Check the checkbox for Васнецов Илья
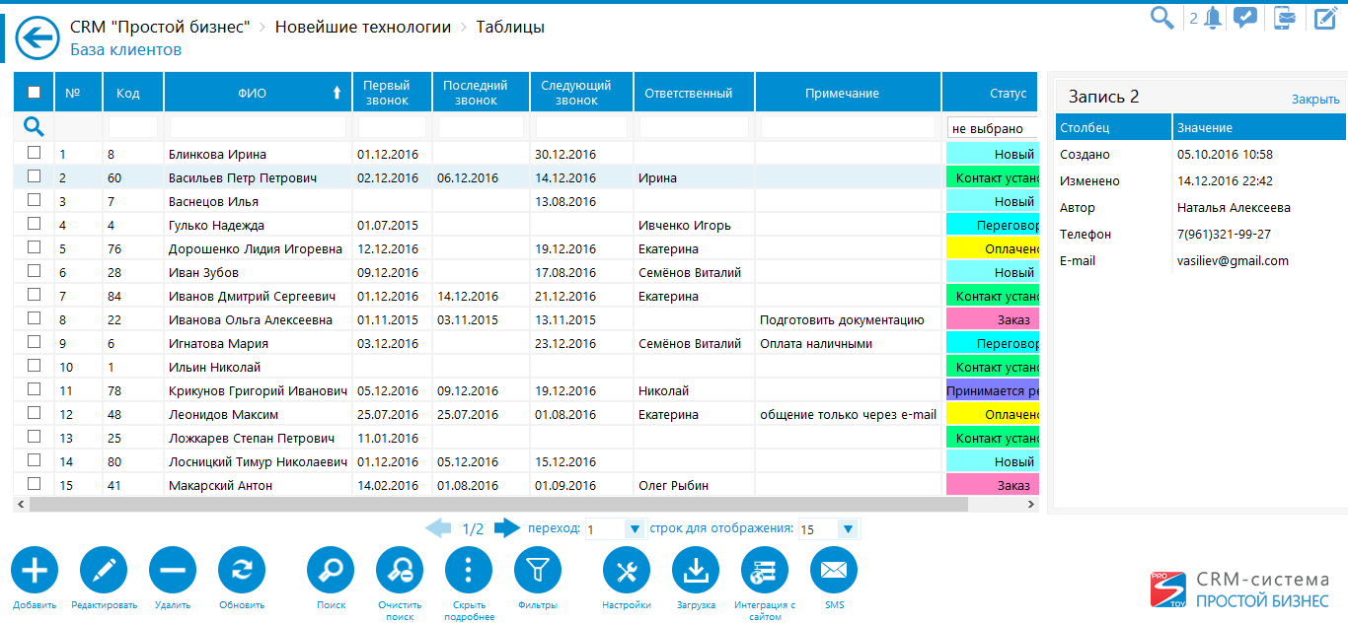Image resolution: width=1348 pixels, height=624 pixels. tap(35, 201)
